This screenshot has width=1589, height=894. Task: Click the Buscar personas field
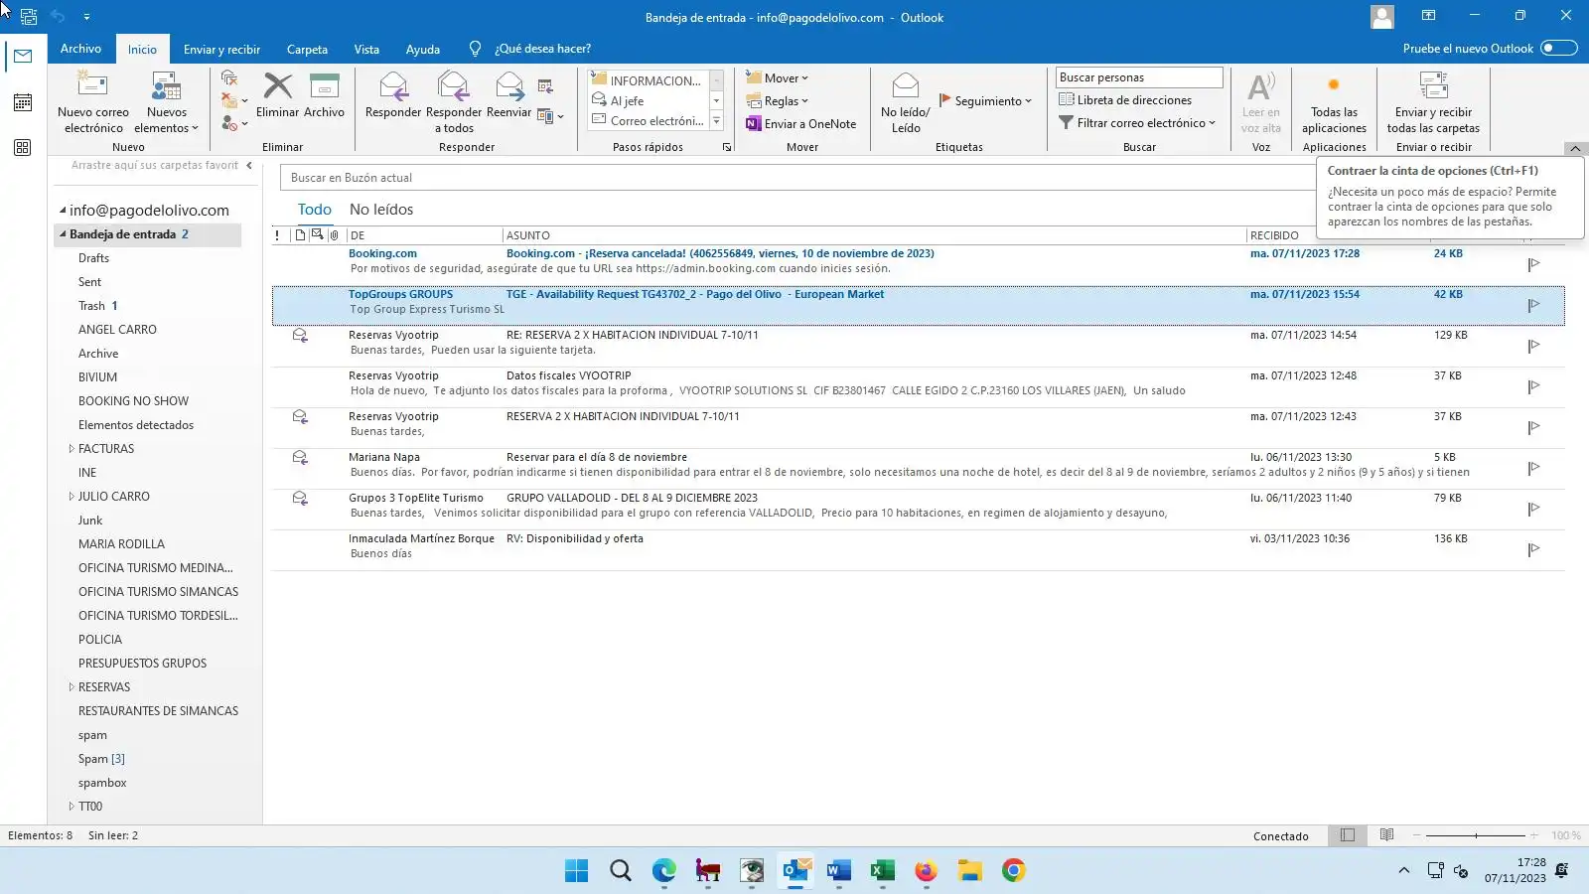click(1138, 77)
